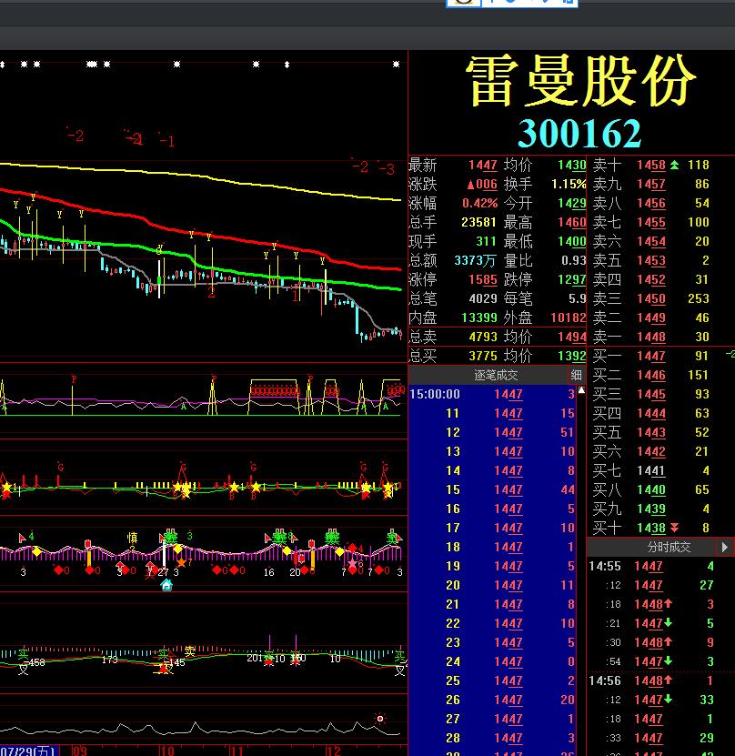Click the 今开 value 1429
The height and width of the screenshot is (756, 735).
[x=571, y=204]
